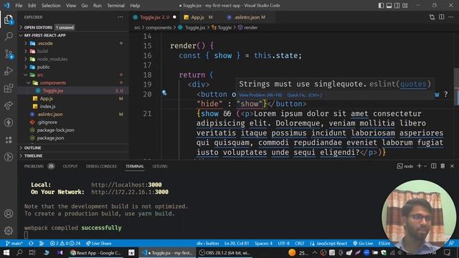The width and height of the screenshot is (459, 258).
Task: Open package.json in file tree
Action: (x=50, y=138)
